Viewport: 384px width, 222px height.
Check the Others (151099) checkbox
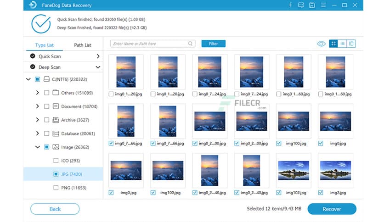click(x=46, y=93)
